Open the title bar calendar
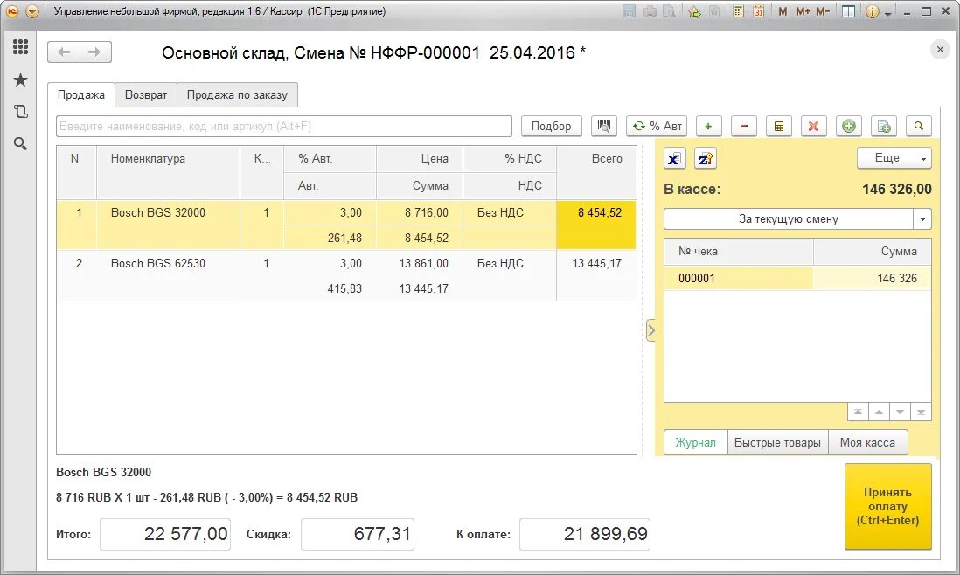960x575 pixels. point(759,11)
